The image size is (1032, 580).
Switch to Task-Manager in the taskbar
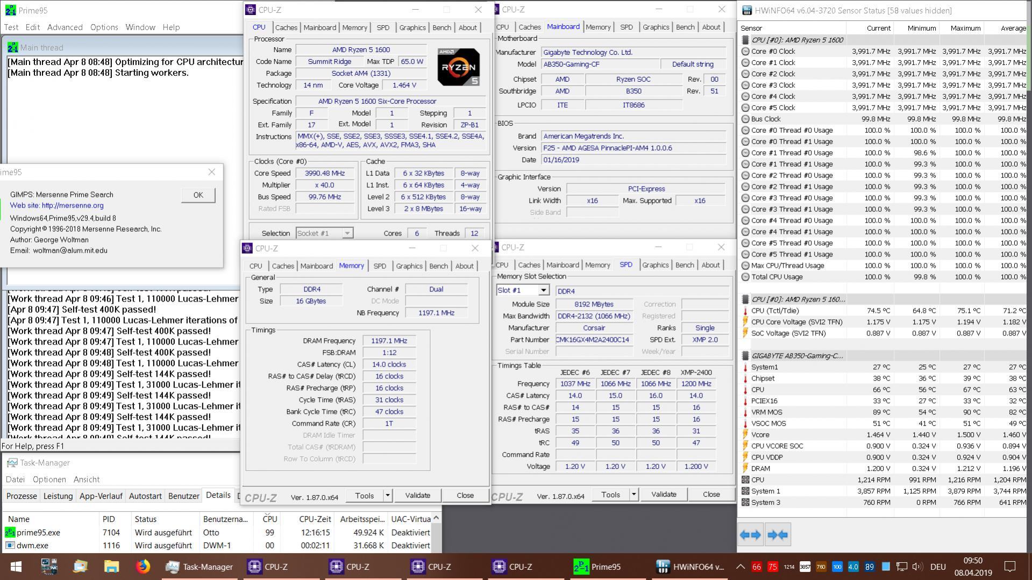point(199,567)
